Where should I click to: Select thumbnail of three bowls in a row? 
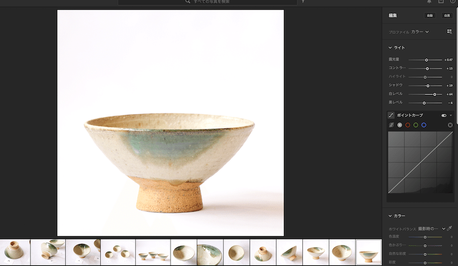pyautogui.click(x=153, y=252)
